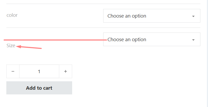The height and width of the screenshot is (107, 208).
Task: Click the color dropdown caret arrow
Action: point(193,16)
